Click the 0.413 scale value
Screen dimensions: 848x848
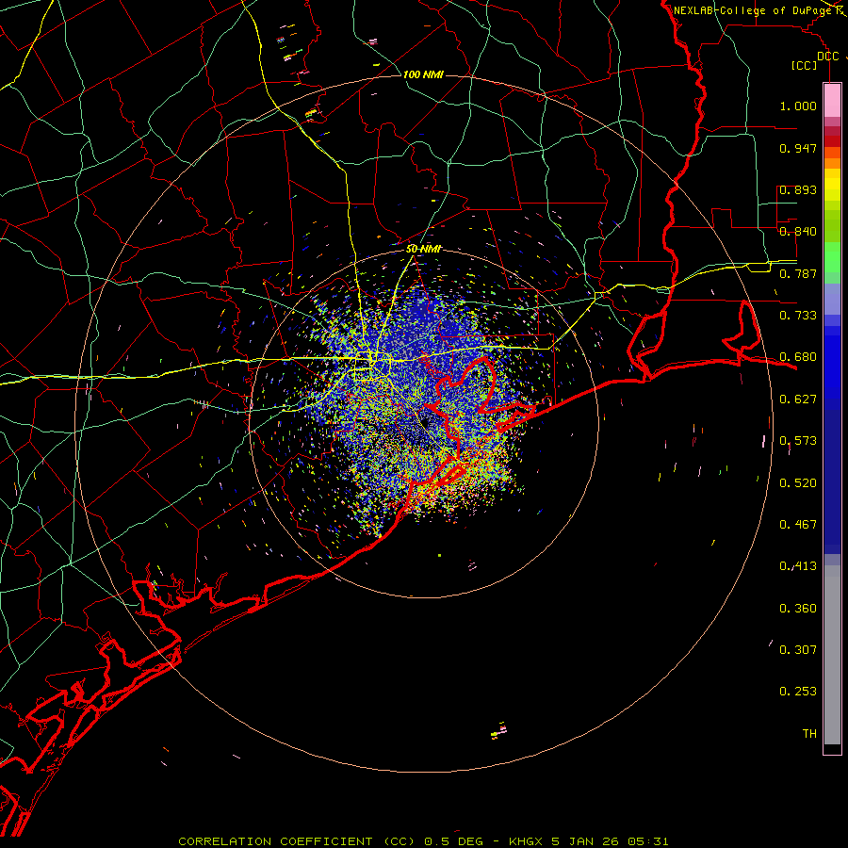798,566
